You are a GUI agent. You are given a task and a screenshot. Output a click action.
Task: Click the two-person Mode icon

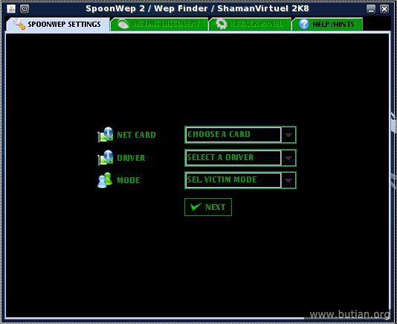[x=105, y=180]
